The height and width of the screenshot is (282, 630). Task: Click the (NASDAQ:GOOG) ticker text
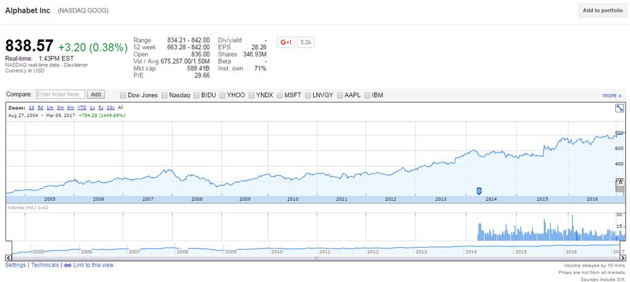click(83, 11)
